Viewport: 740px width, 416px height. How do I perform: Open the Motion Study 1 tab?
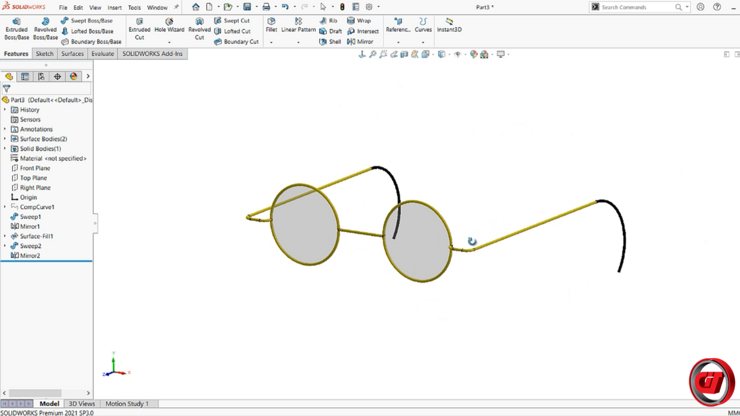click(127, 404)
